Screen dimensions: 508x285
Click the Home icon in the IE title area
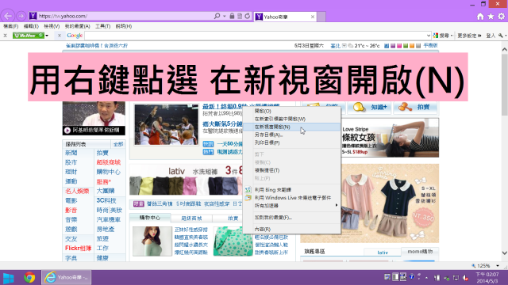pyautogui.click(x=480, y=16)
